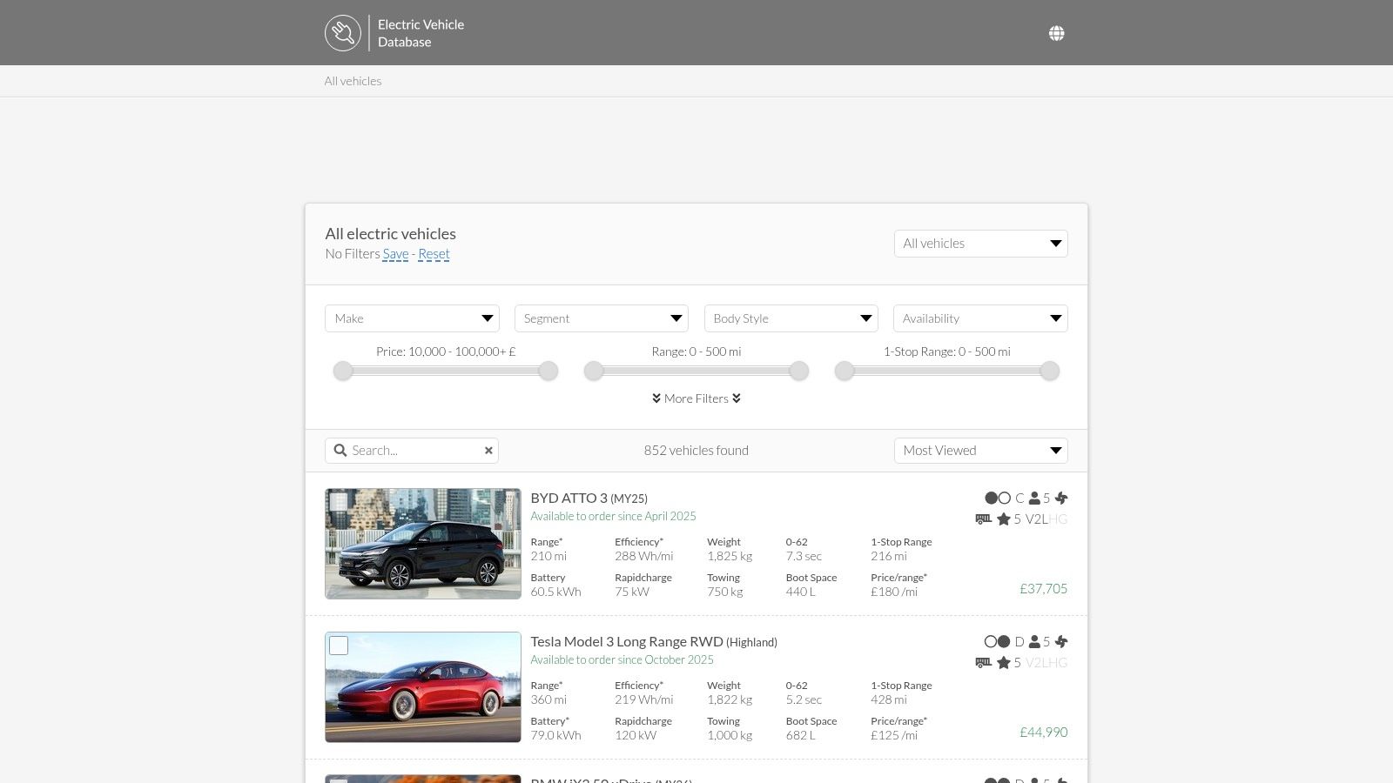The height and width of the screenshot is (783, 1393).
Task: Click the Electric Vehicle Database plug logo
Action: pos(343,33)
